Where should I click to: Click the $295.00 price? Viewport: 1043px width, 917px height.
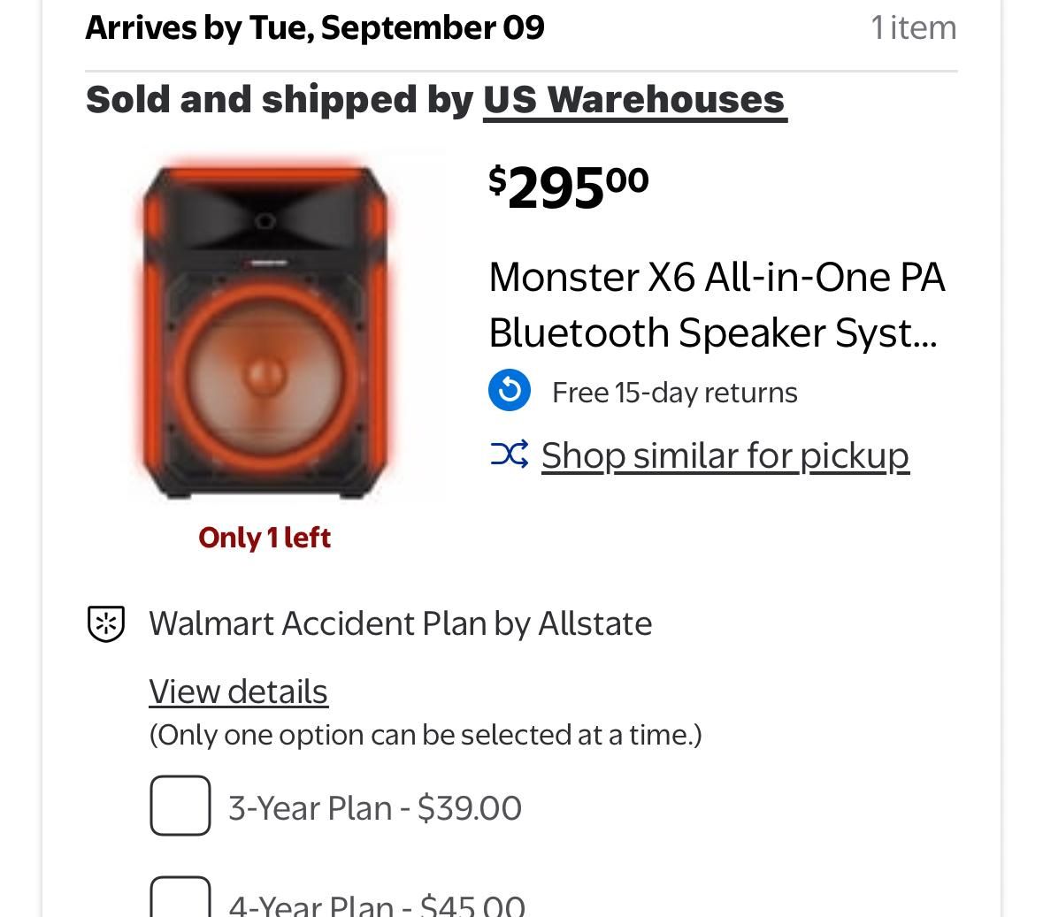tap(568, 187)
